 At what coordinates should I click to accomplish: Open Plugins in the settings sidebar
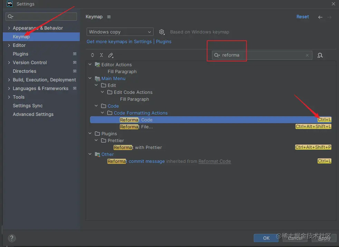(20, 54)
